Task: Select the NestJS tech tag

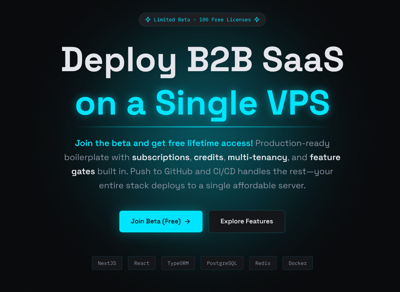Action: tap(107, 263)
